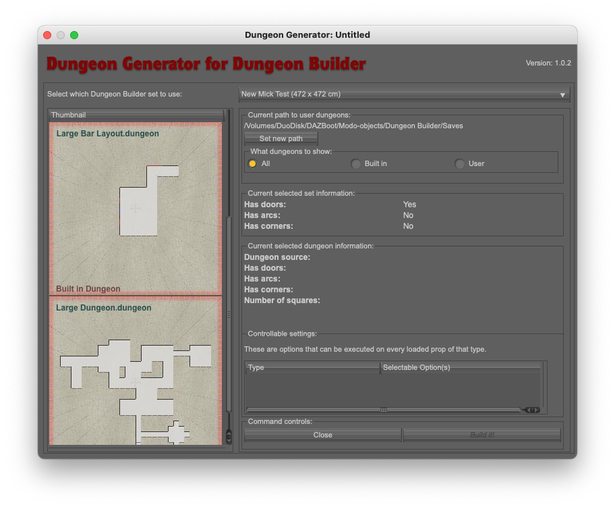Click the Set new path button

point(281,138)
